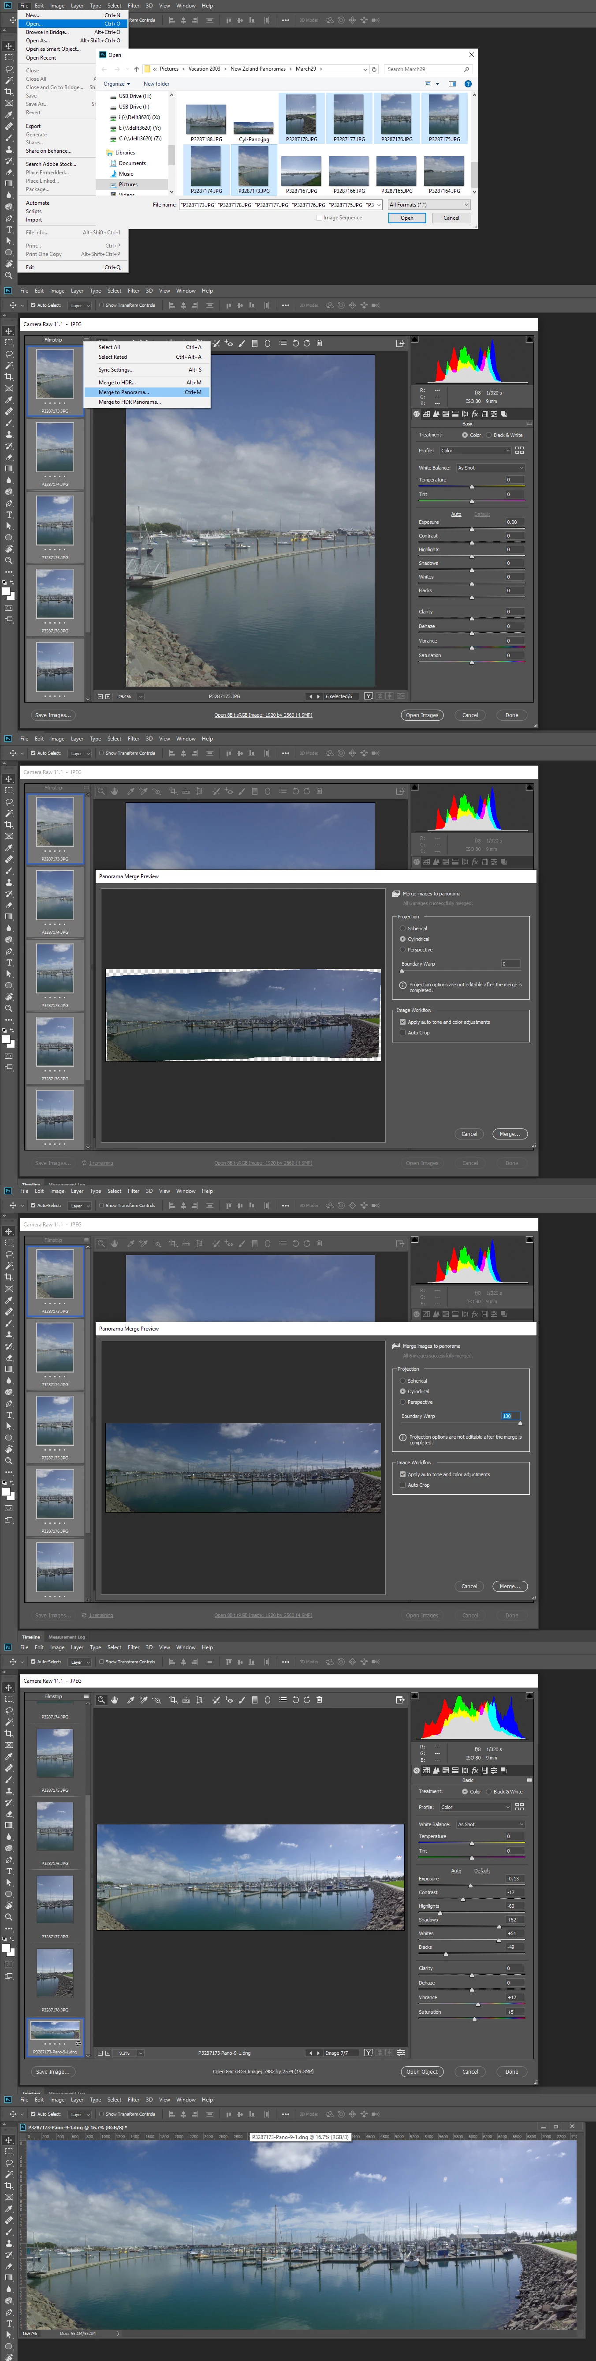Select Move tool in Photoshop window showing finished panorama

click(9, 2140)
